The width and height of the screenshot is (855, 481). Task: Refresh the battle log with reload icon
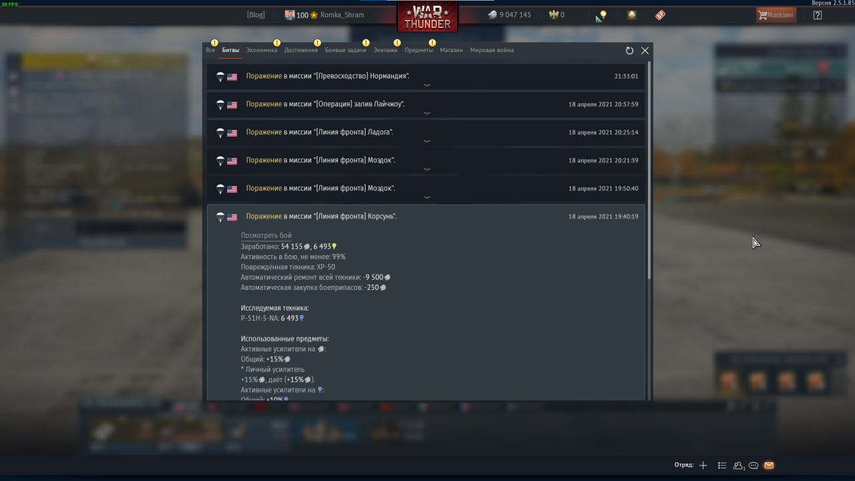(x=629, y=51)
